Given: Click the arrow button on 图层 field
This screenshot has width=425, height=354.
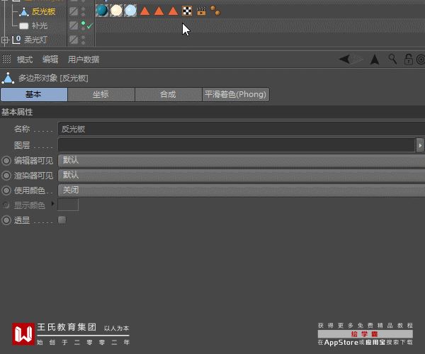Looking at the screenshot, I should pos(420,145).
